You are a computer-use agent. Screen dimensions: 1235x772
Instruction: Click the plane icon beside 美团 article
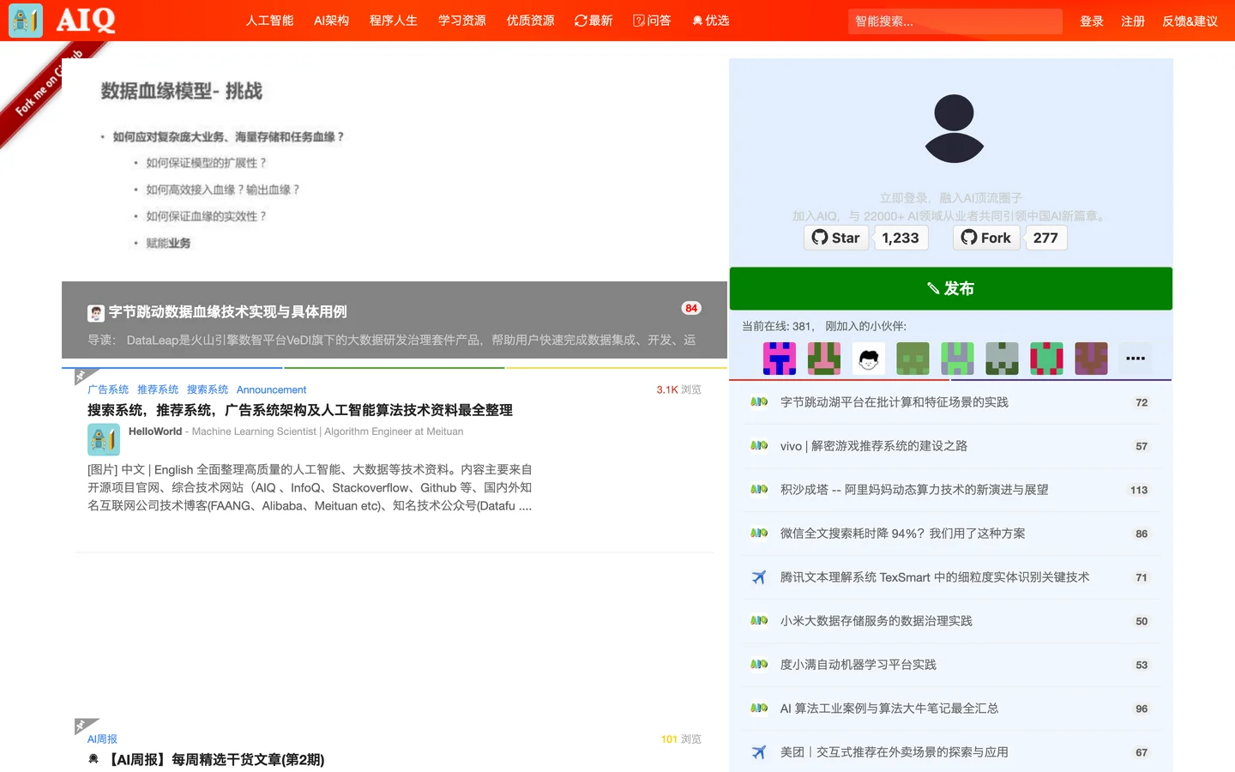pyautogui.click(x=759, y=752)
